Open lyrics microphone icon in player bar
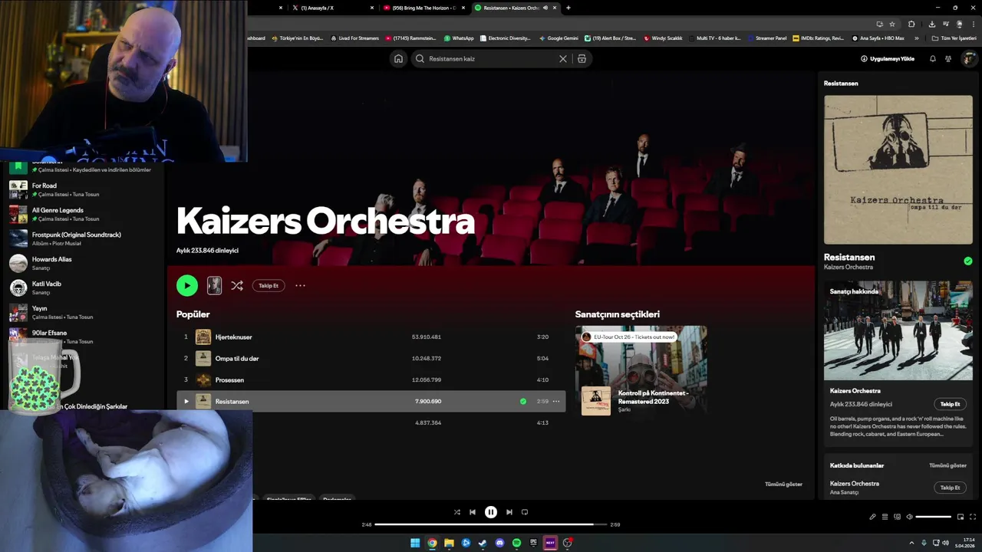This screenshot has height=552, width=982. click(872, 517)
